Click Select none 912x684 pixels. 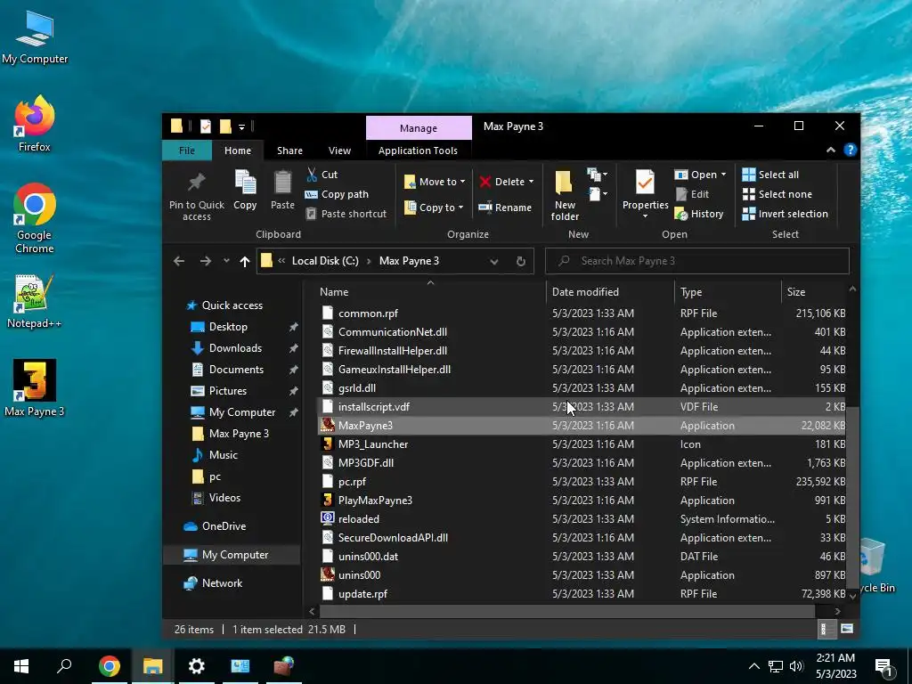click(778, 194)
